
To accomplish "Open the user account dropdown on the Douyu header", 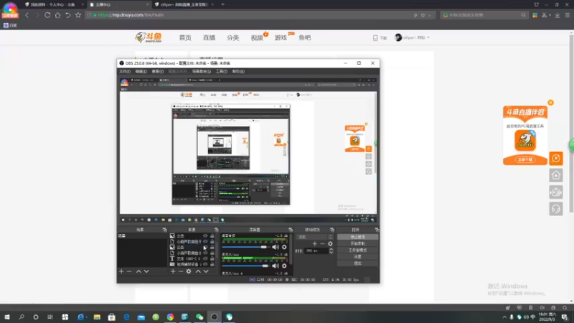I will tap(412, 37).
